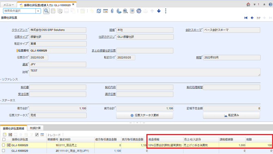Click the 伝票日付 field 2022/03/20
Screen dimensions: 273x154
[x=38, y=57]
